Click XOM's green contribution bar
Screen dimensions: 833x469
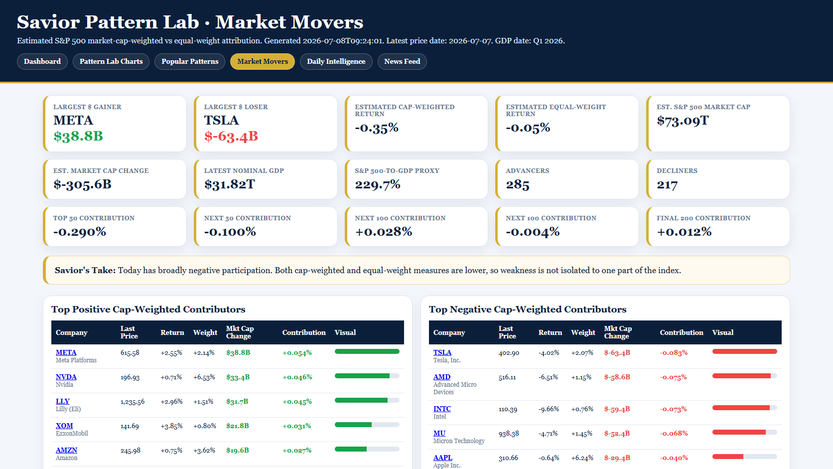coord(353,425)
